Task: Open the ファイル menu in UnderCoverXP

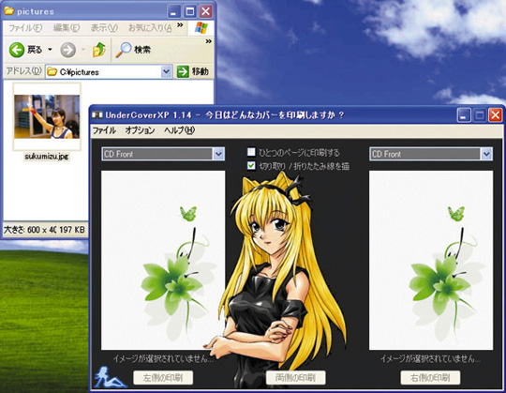Action: [x=104, y=130]
